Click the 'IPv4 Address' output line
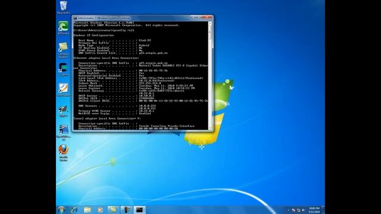This screenshot has height=214, width=381. pos(126,81)
